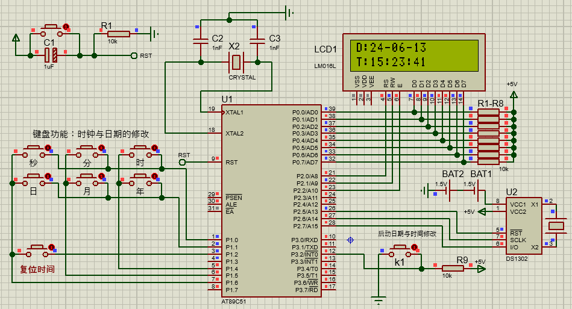Click the reset push button above C1
Viewport: 572px width, 309px height.
(51, 31)
